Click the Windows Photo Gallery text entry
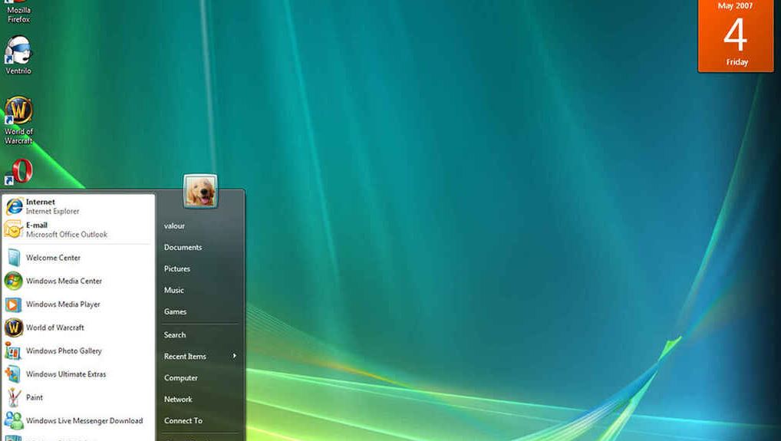781x441 pixels. pos(64,351)
